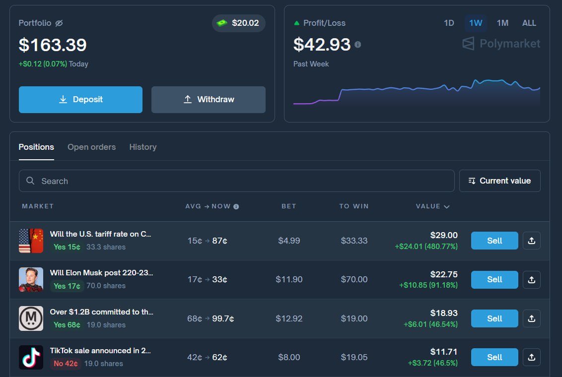Viewport: 562px width, 377px height.
Task: Click the Profit/Loss info icon
Action: pos(357,44)
